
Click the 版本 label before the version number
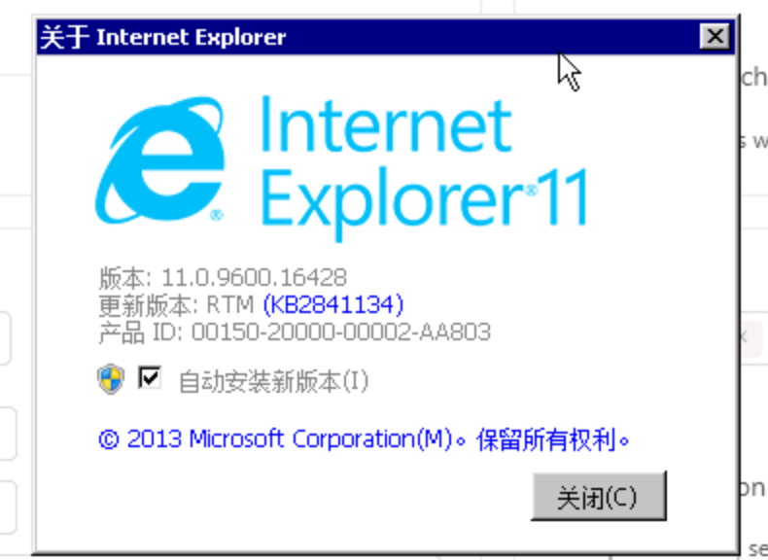tap(122, 278)
